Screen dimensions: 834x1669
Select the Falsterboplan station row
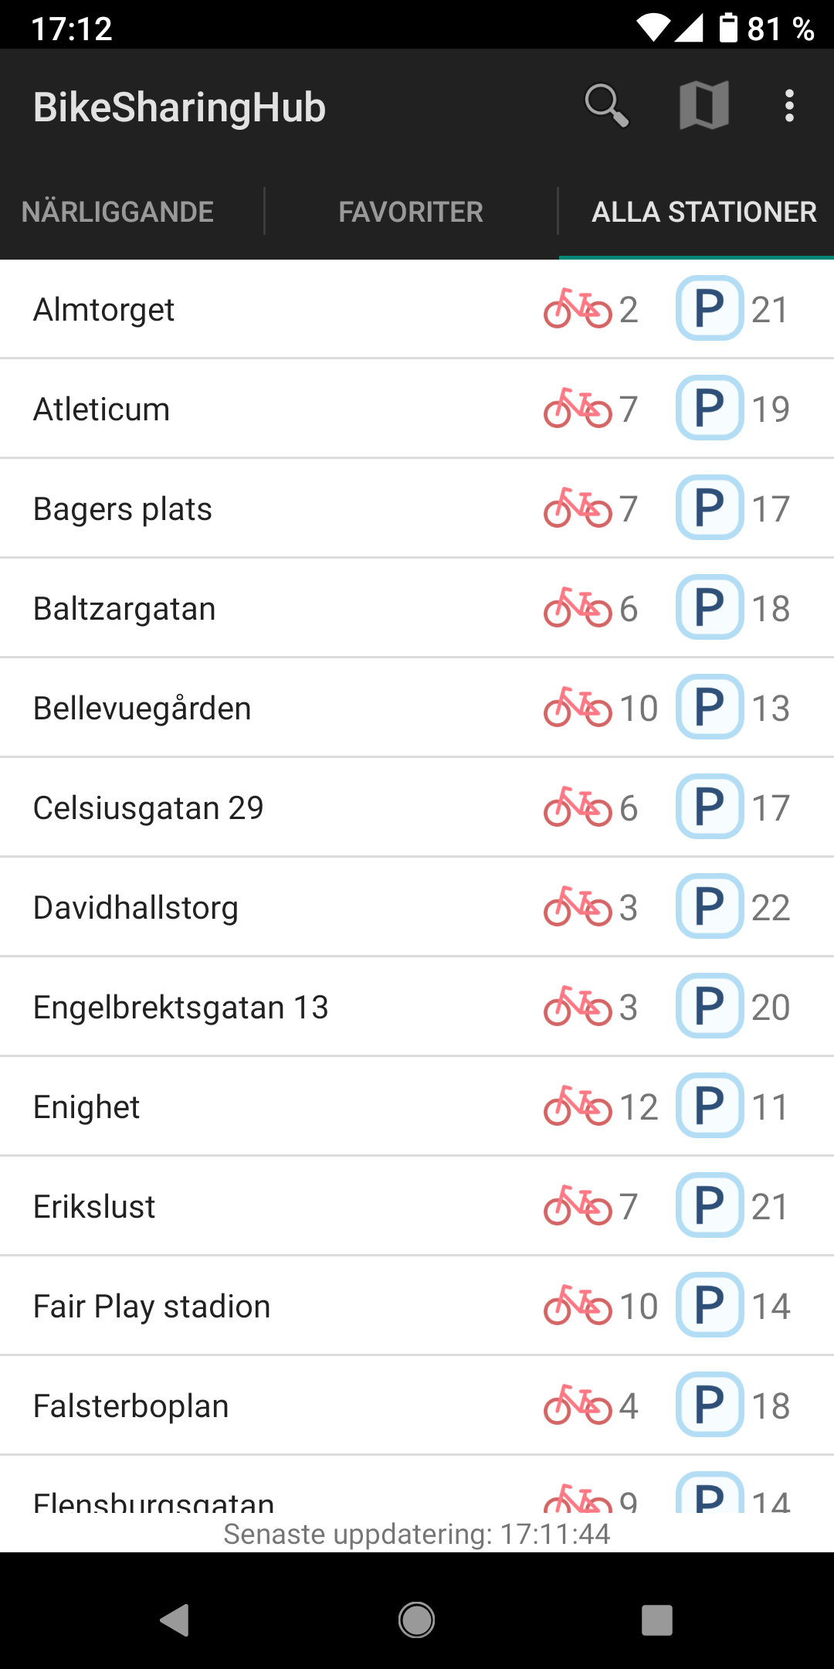coord(131,1406)
